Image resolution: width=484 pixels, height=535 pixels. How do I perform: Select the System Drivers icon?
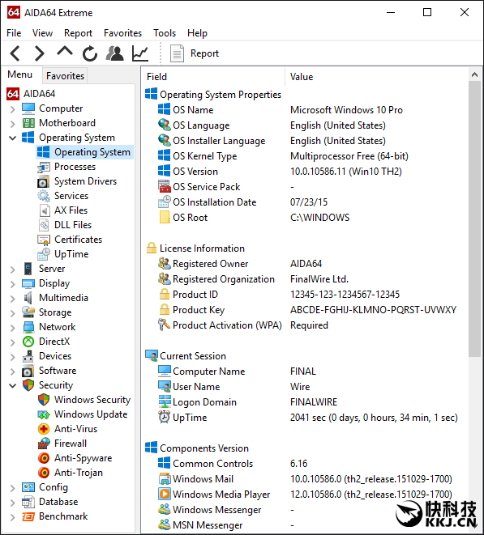(x=44, y=182)
